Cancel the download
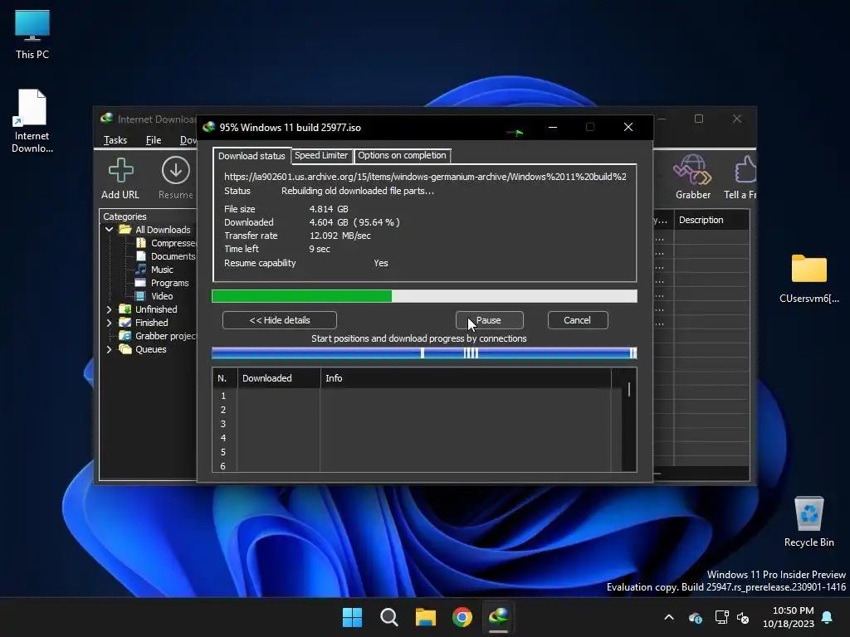This screenshot has width=850, height=637. 578,320
